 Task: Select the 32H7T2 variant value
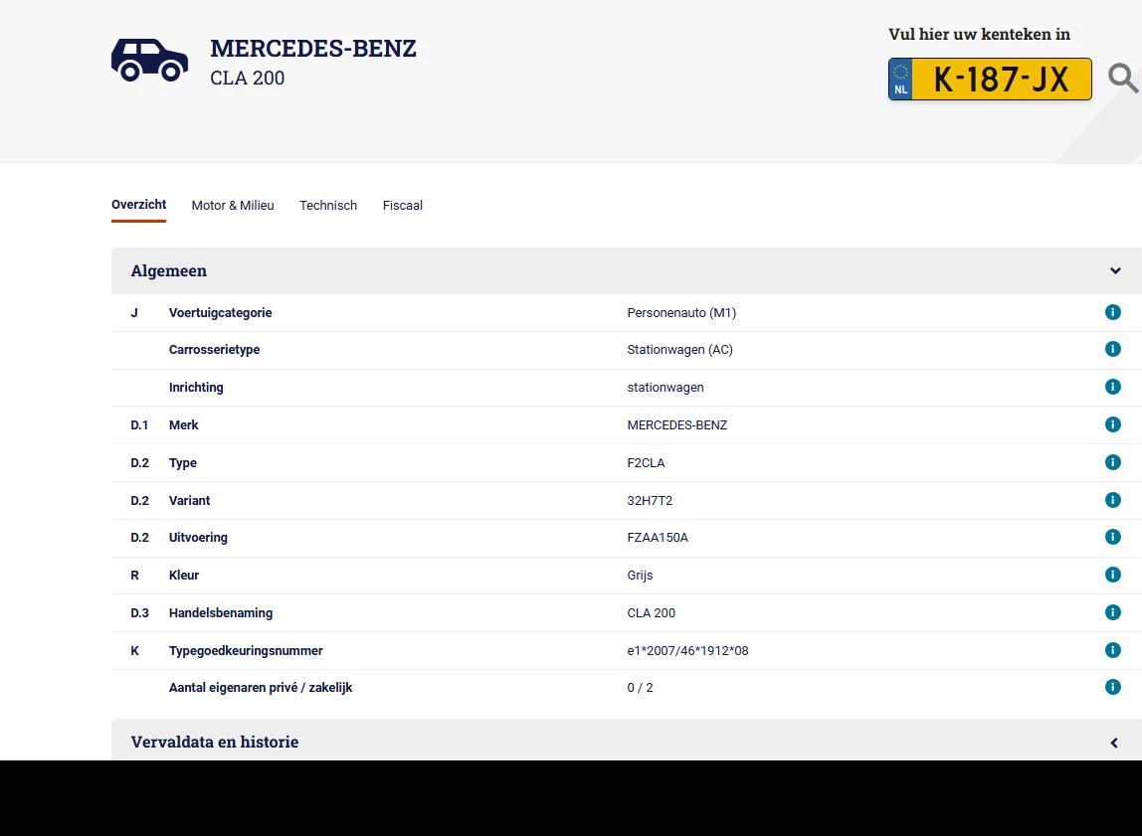[649, 501]
